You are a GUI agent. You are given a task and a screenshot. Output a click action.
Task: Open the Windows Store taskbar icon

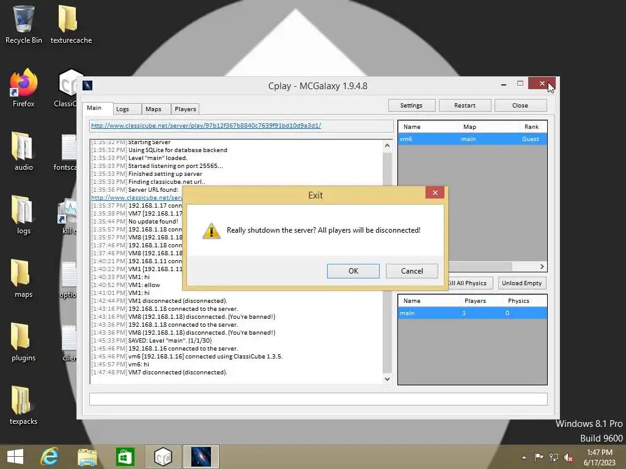pyautogui.click(x=125, y=457)
